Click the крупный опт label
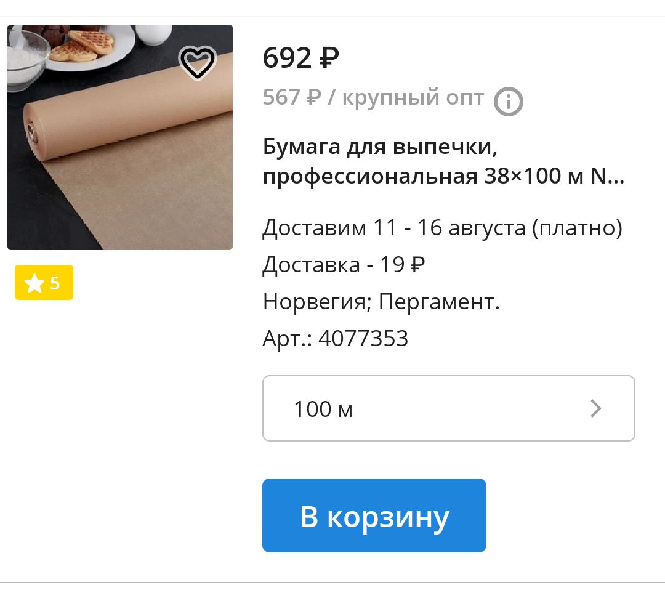 tap(413, 98)
